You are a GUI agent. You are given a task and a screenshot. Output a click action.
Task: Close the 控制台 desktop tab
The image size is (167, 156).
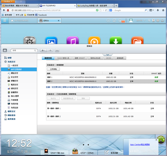point(58,21)
